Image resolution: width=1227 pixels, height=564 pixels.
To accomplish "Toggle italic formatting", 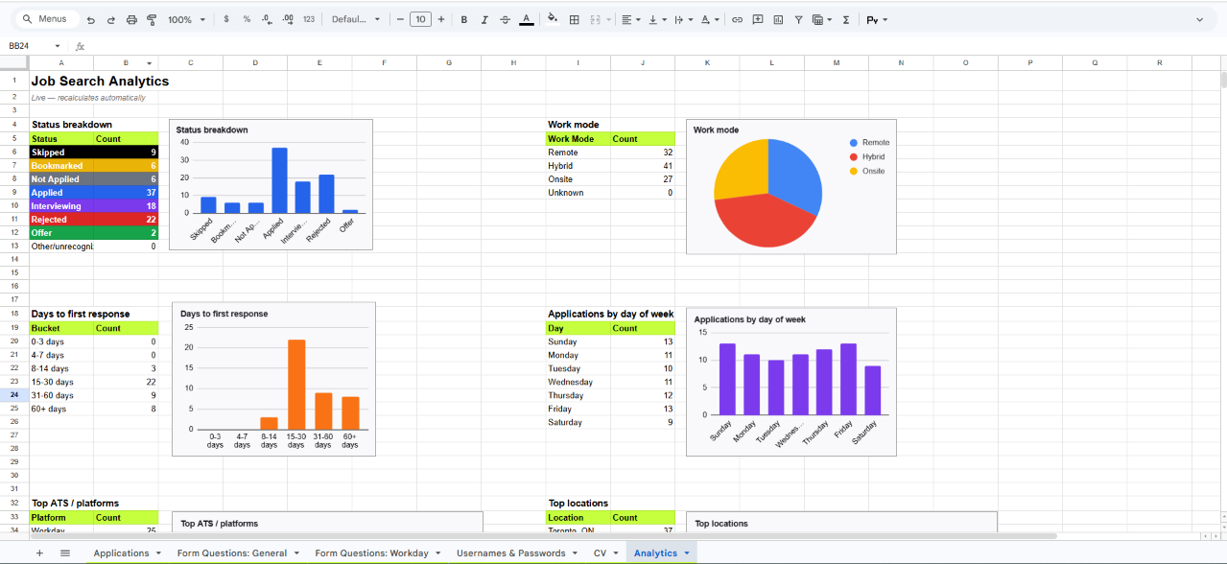I will 484,19.
